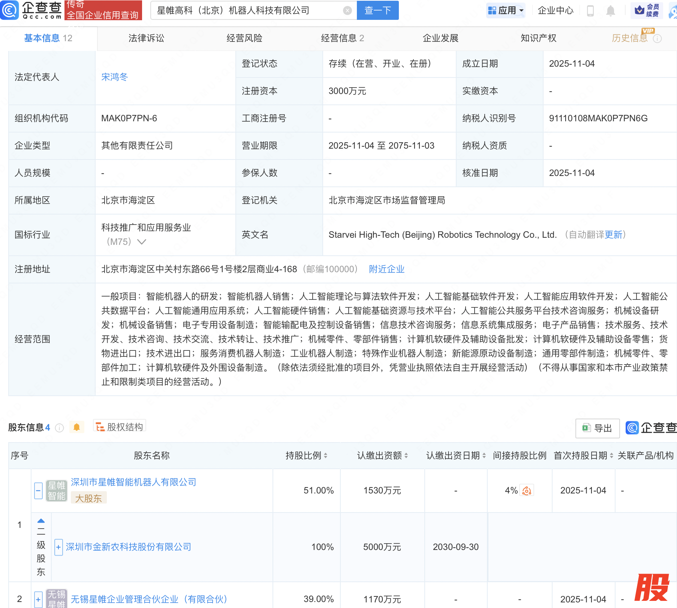Export shareholder list with 导出 button
This screenshot has height=608, width=677.
click(597, 428)
